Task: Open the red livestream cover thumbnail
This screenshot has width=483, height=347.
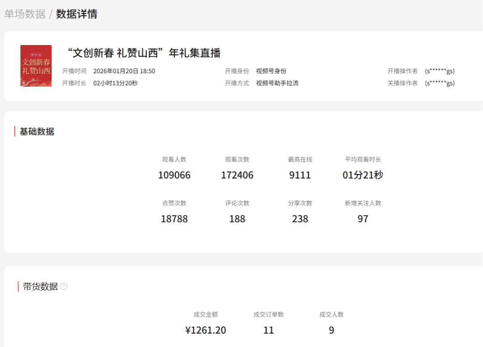Action: tap(36, 66)
